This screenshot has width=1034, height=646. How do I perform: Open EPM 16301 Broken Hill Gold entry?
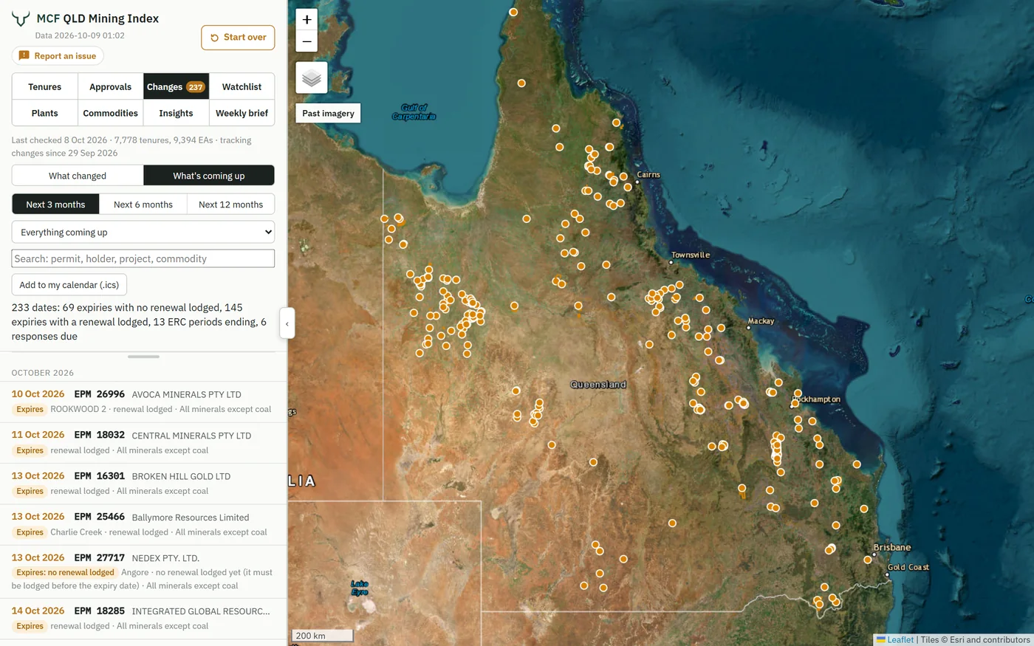pos(143,484)
